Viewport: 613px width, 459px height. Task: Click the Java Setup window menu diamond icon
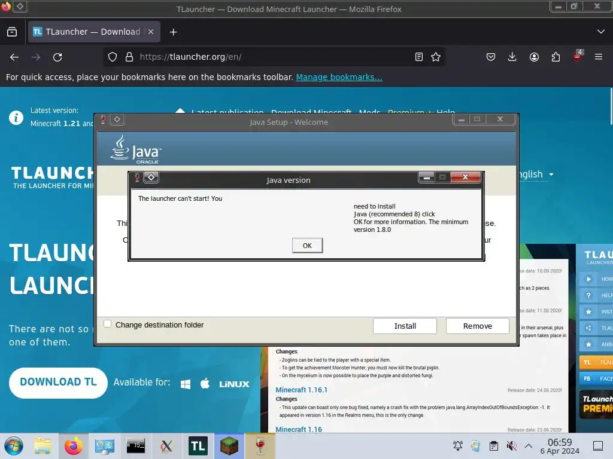tap(117, 120)
